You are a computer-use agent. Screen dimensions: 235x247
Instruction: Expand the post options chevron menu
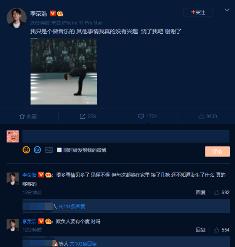pos(227,10)
